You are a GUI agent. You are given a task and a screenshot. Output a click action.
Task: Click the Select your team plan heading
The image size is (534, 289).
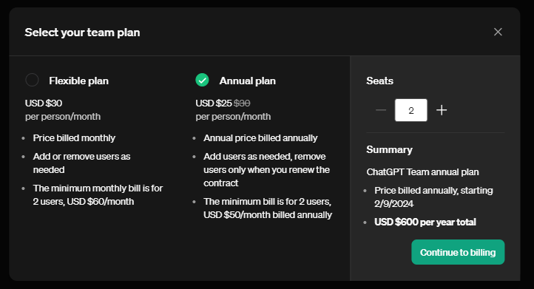point(82,33)
